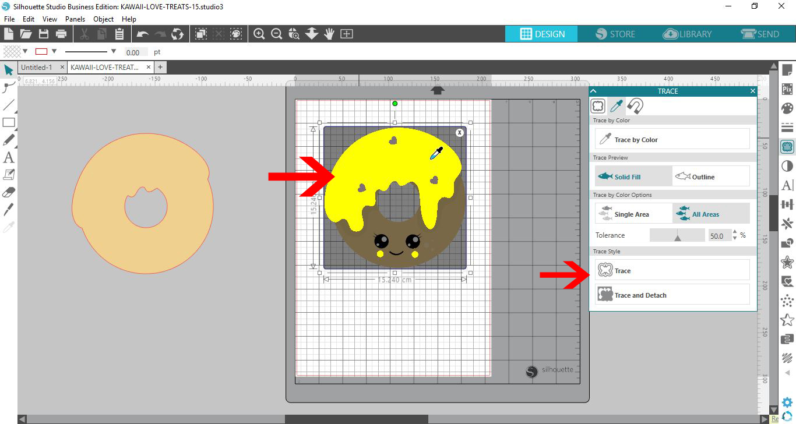Paste using the clipboard icon
Viewport: 796px width, 424px height.
119,34
